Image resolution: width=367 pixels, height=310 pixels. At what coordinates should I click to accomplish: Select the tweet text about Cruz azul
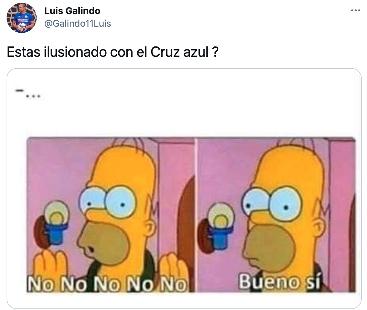pos(113,52)
